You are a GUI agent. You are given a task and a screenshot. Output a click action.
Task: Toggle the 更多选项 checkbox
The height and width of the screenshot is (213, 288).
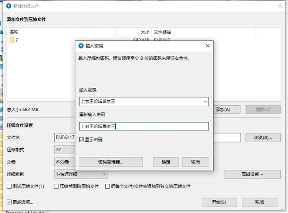coord(9,202)
